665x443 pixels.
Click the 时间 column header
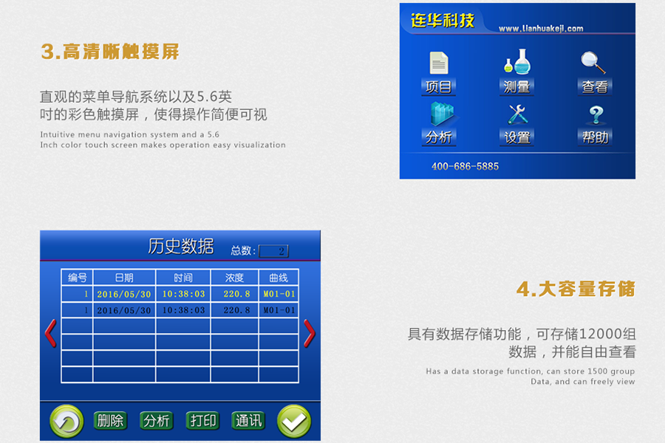tap(183, 278)
